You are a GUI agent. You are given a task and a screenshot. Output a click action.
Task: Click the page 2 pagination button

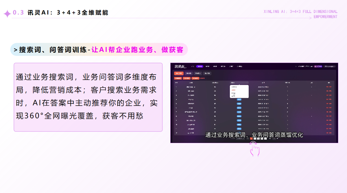tap(255, 139)
